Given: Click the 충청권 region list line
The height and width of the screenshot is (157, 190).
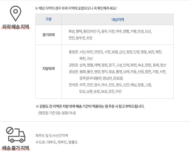Looking at the screenshot, I should click(116, 52).
